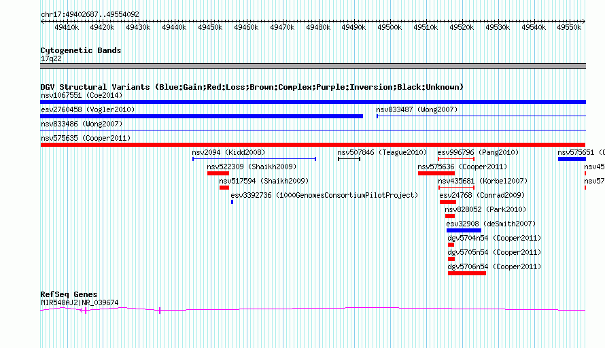Click the red esv996796 interval line
The height and width of the screenshot is (348, 605).
tap(456, 159)
